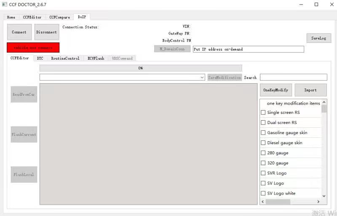Image resolution: width=337 pixels, height=216 pixels.
Task: Click the SaveLog button
Action: [318, 38]
